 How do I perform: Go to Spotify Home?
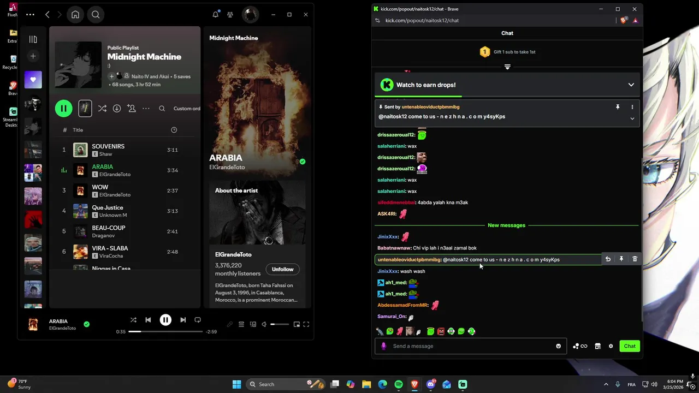(75, 15)
